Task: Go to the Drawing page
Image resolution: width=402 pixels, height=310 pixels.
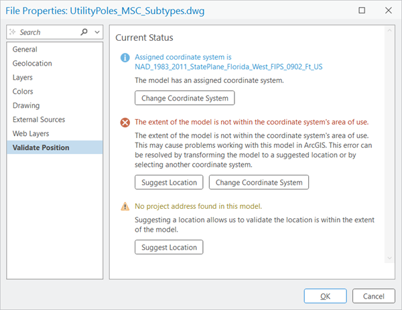Action: [26, 106]
